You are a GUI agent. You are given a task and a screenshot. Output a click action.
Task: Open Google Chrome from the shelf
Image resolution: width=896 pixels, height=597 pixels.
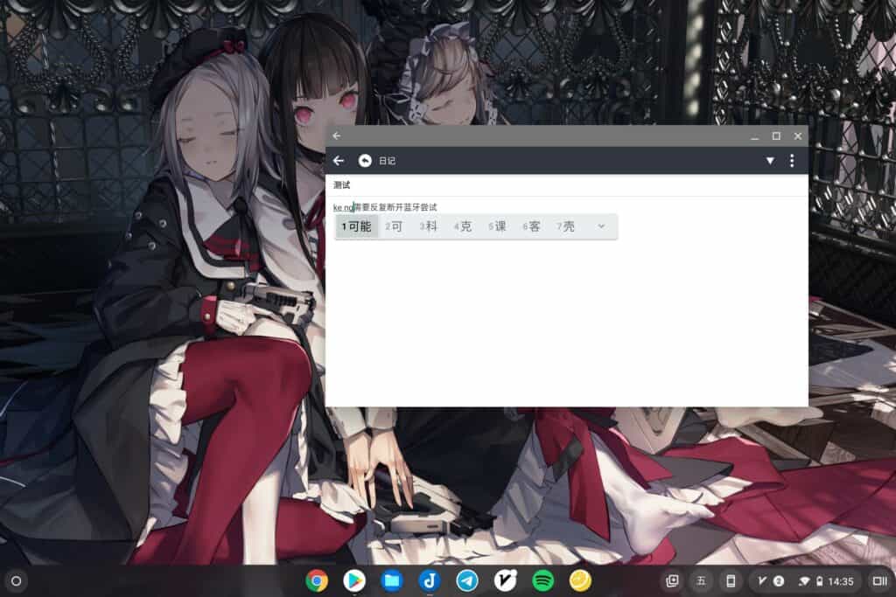coord(317,581)
